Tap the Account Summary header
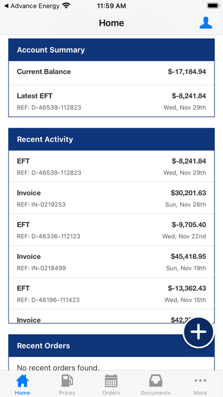Screen dimensions: 223x397 coord(111,50)
